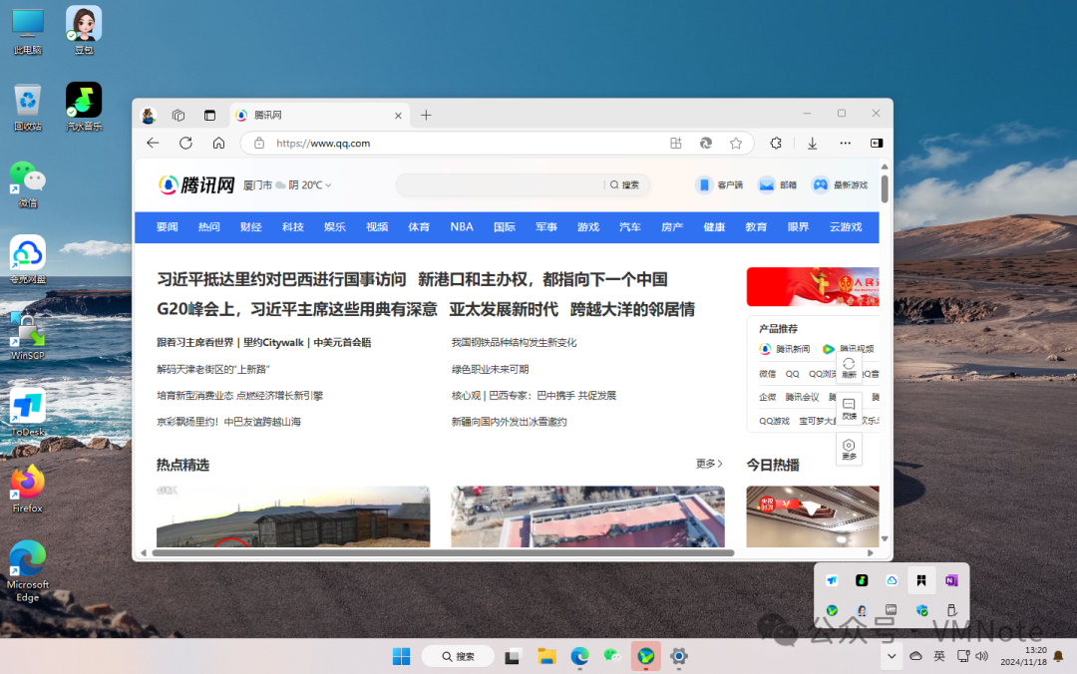Open the 娱乐 navigation item
Image resolution: width=1077 pixels, height=674 pixels.
tap(334, 226)
